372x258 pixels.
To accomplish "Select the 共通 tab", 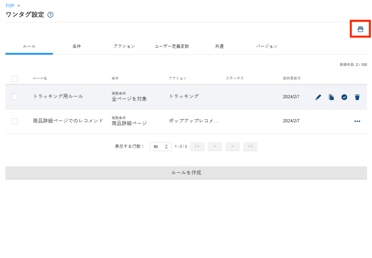I will click(x=219, y=46).
